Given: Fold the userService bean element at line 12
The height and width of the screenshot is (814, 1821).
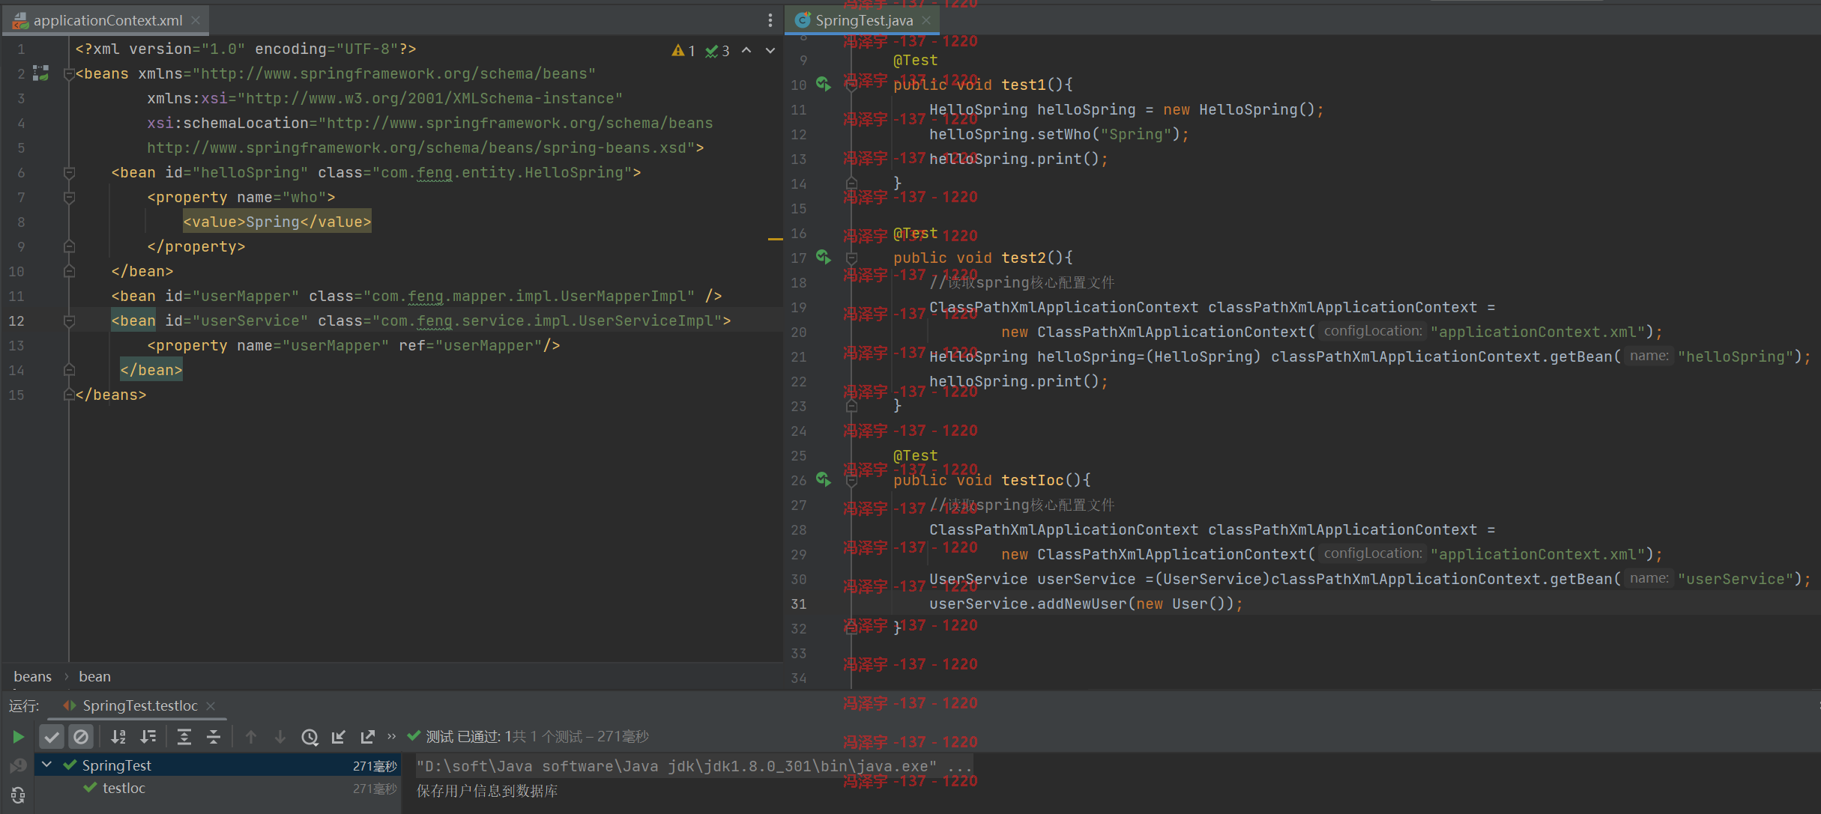Looking at the screenshot, I should tap(69, 321).
